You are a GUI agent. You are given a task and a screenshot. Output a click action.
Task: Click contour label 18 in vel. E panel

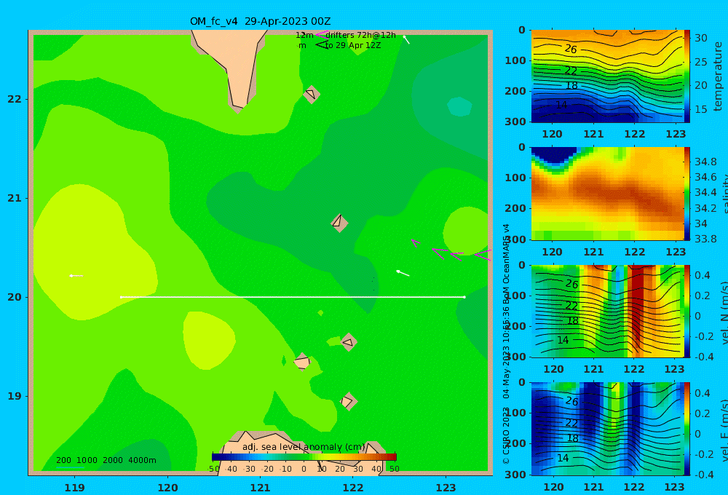(x=573, y=438)
